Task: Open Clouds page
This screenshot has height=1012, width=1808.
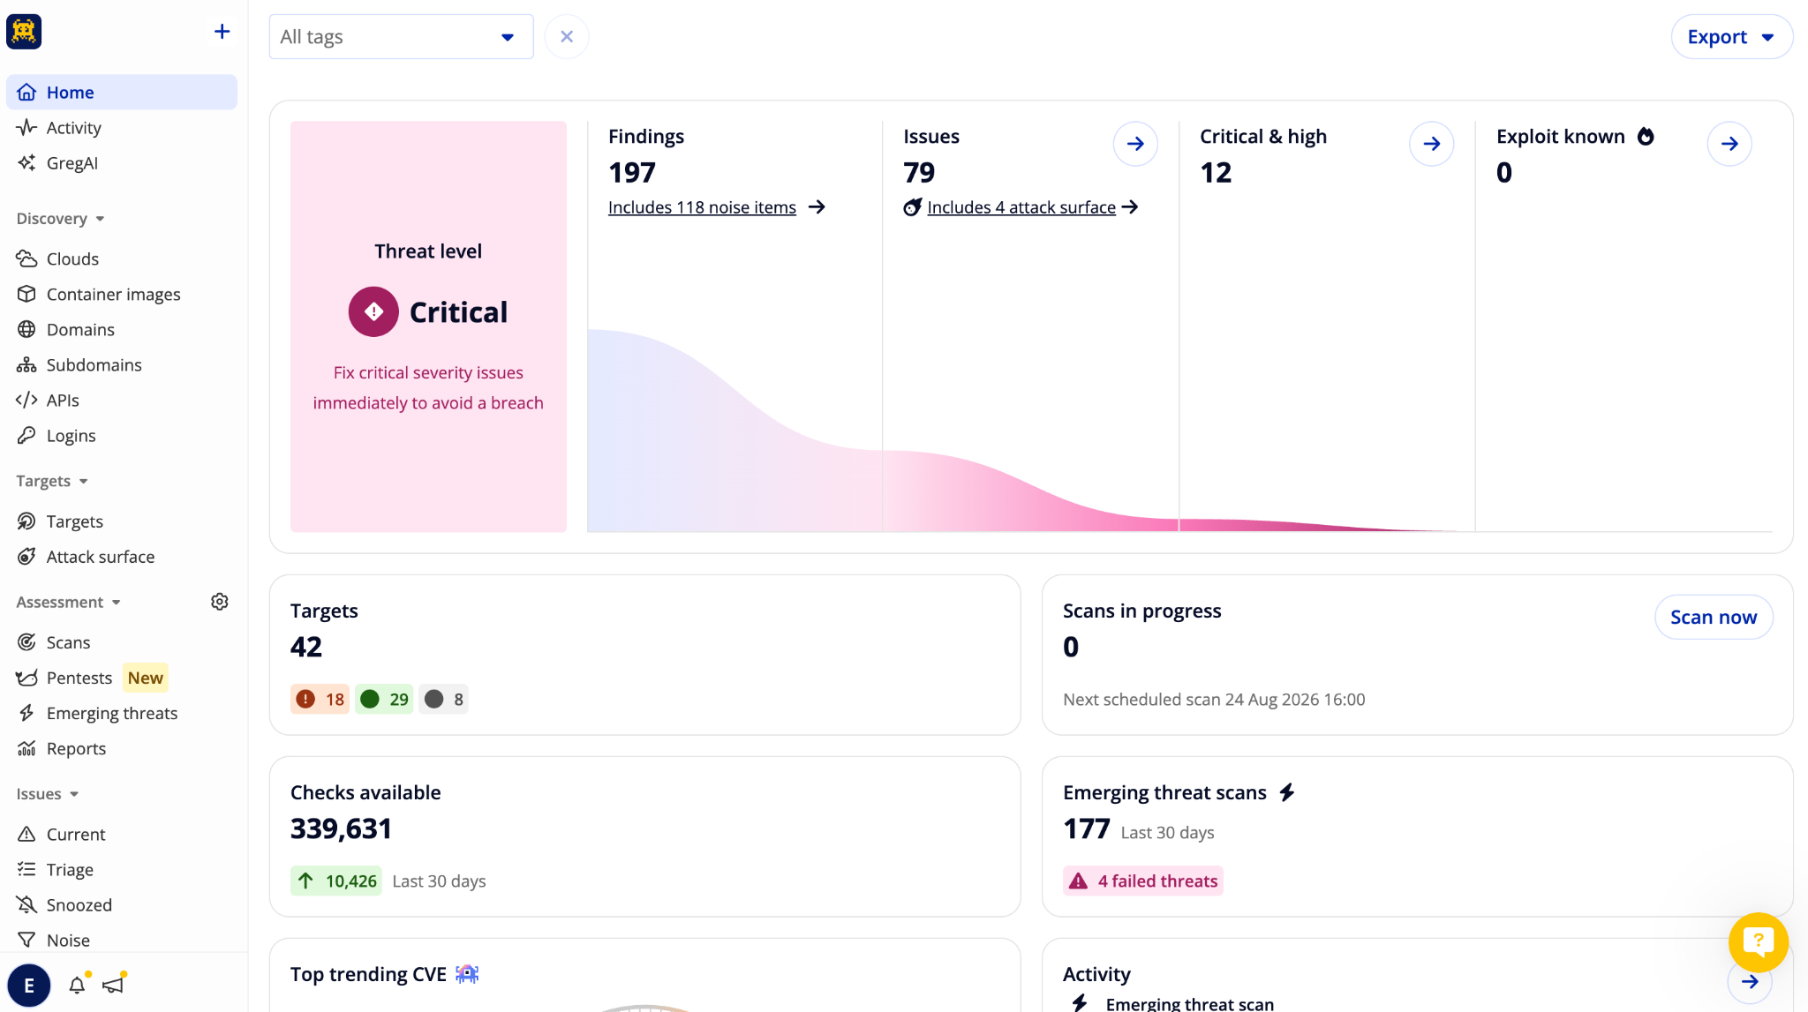Action: (72, 259)
